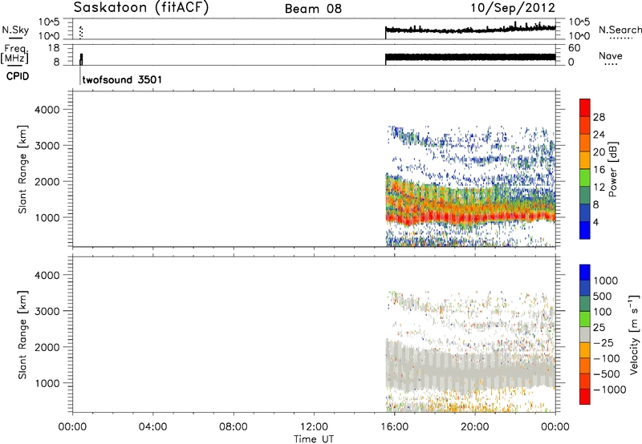Click the Slant Range label of velocity panel
Viewport: 642px width, 444px height.
pyautogui.click(x=22, y=334)
